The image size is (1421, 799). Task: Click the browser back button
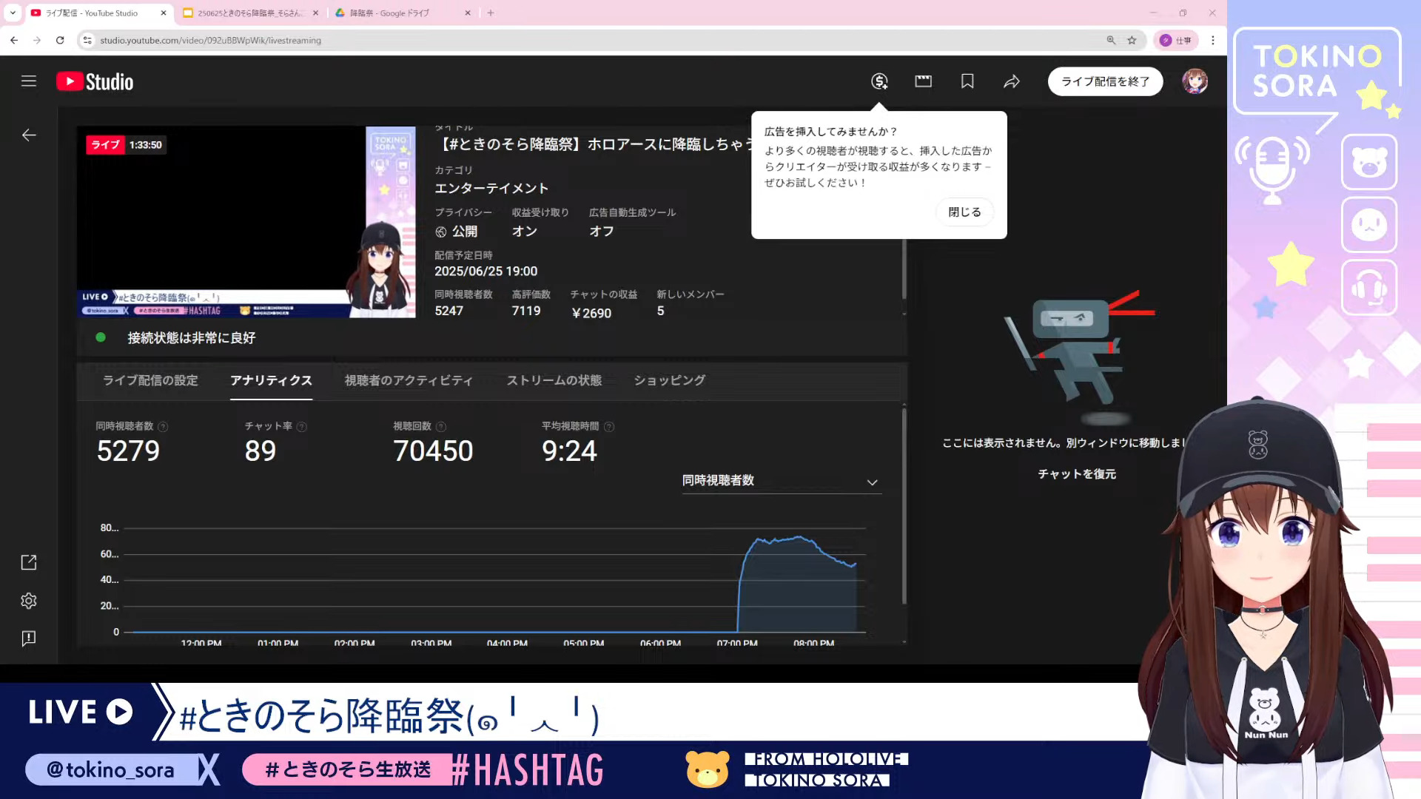coord(14,40)
